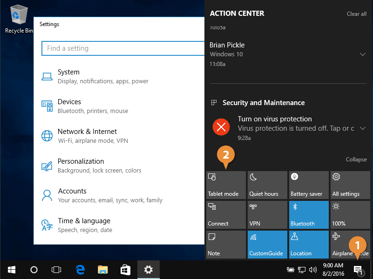This screenshot has width=373, height=279.
Task: Collapse the quick actions panel
Action: point(356,159)
